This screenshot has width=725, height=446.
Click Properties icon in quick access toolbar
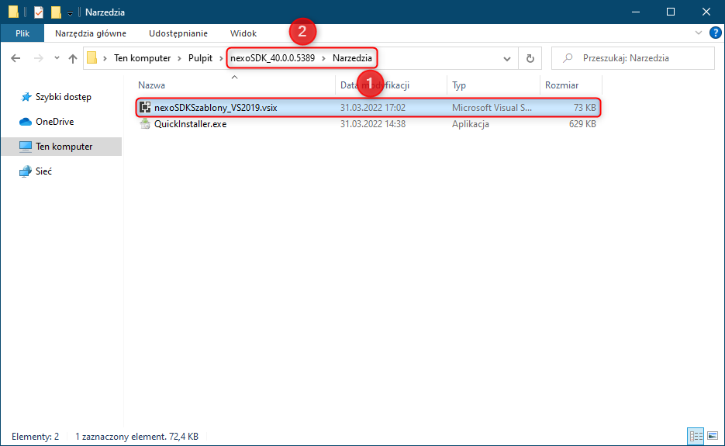pyautogui.click(x=39, y=12)
